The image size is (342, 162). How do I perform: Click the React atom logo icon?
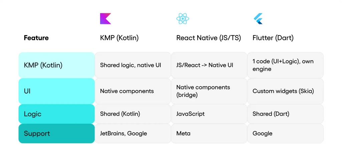[x=183, y=19]
